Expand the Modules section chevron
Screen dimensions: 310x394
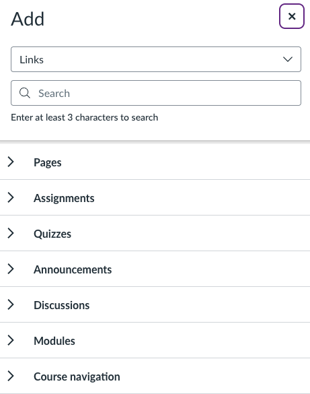coord(11,340)
